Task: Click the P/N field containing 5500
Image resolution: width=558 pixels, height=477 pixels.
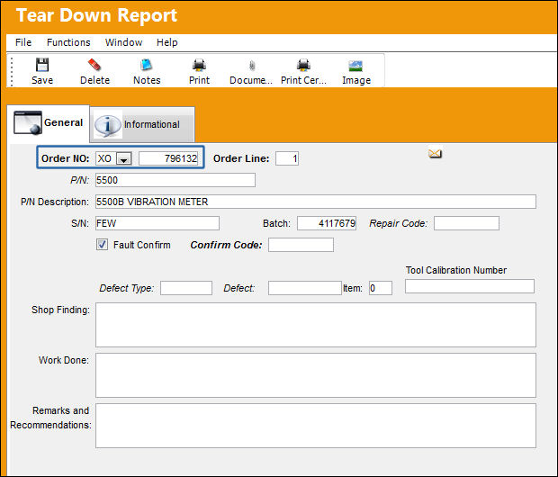Action: point(175,180)
